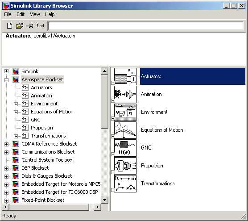The height and width of the screenshot is (221, 248).
Task: Open the View menu
Action: 35,14
